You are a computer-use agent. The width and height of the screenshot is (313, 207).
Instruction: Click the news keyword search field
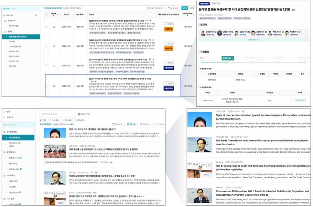pyautogui.click(x=57, y=114)
